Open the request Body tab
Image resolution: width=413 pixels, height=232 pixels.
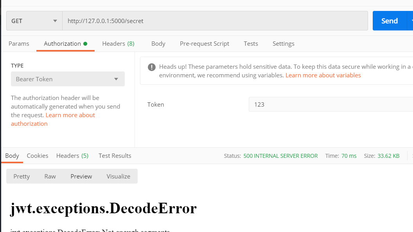pyautogui.click(x=158, y=44)
